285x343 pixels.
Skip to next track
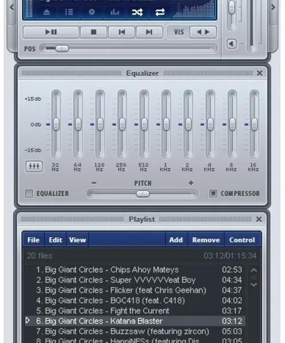coord(149,32)
